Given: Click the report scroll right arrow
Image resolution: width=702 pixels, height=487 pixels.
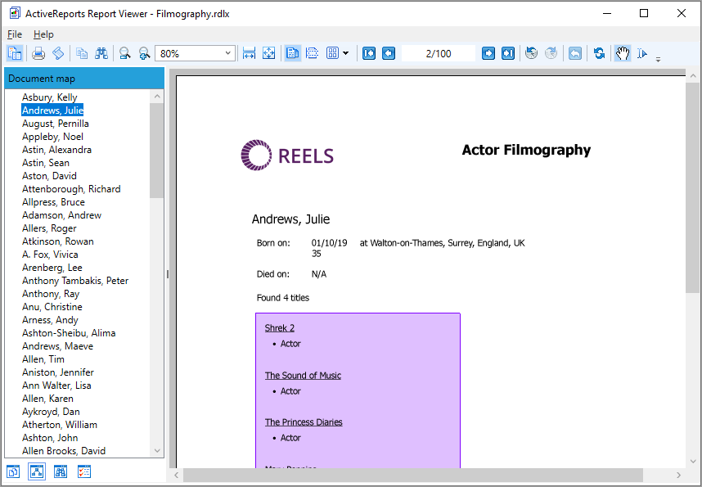Looking at the screenshot, I should click(x=679, y=475).
